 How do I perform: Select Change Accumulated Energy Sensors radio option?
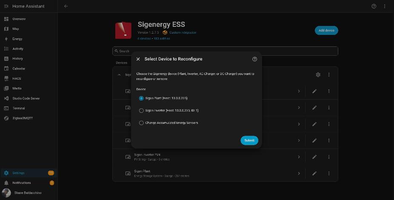pos(141,123)
